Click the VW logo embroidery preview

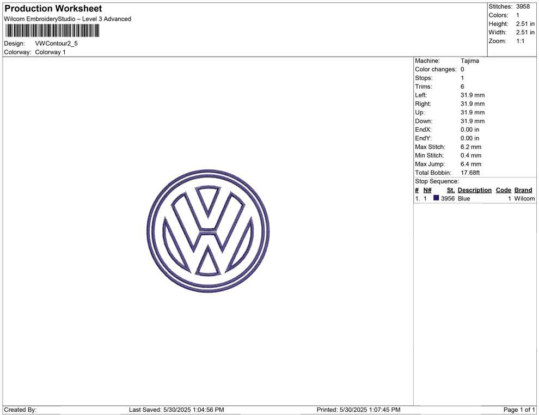click(208, 231)
